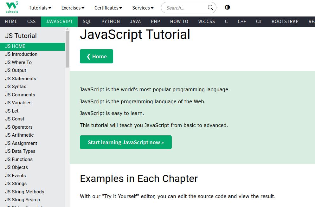Click the Examples in Each Chapter heading
This screenshot has height=207, width=315.
[x=139, y=178]
